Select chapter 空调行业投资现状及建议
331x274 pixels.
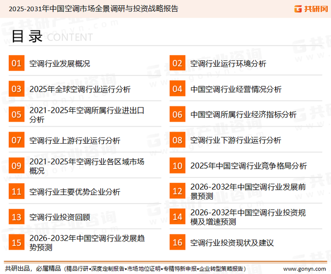pos(232,243)
